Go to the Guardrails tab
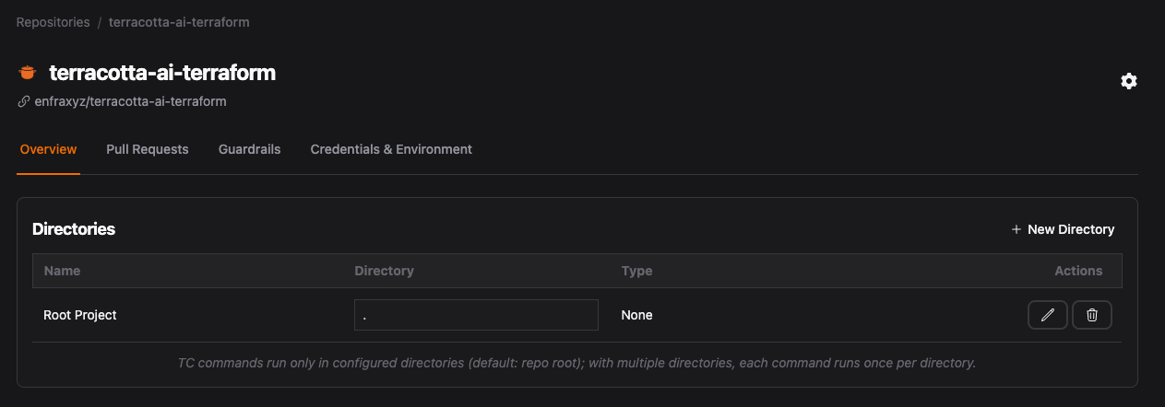The image size is (1165, 407). tap(249, 149)
